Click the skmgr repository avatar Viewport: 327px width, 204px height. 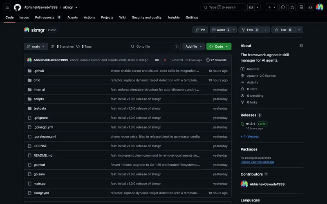tap(27, 30)
